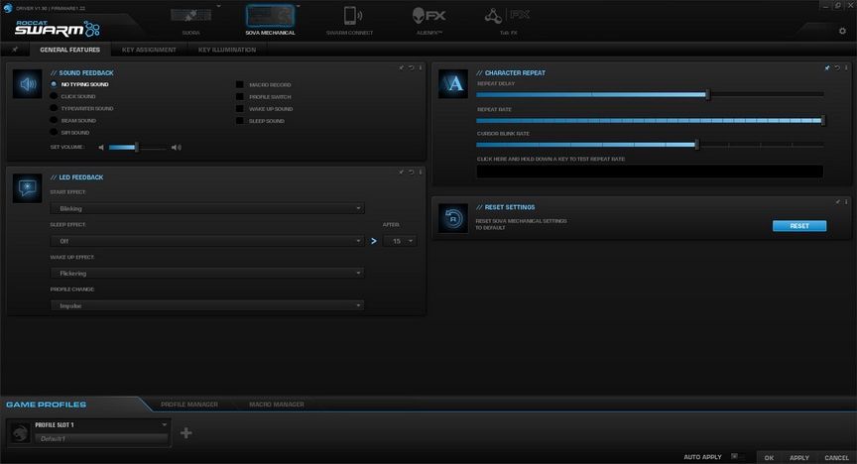Open the Game Profiles tab

[46, 405]
